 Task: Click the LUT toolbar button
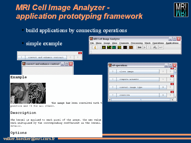(x=161, y=47)
